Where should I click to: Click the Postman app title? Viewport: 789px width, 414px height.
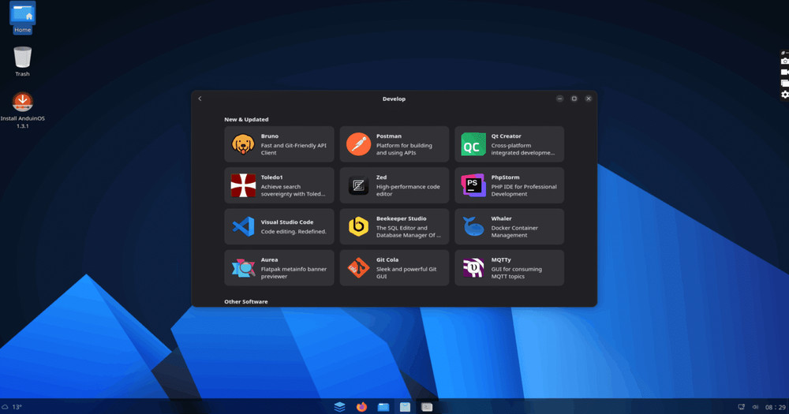(388, 136)
